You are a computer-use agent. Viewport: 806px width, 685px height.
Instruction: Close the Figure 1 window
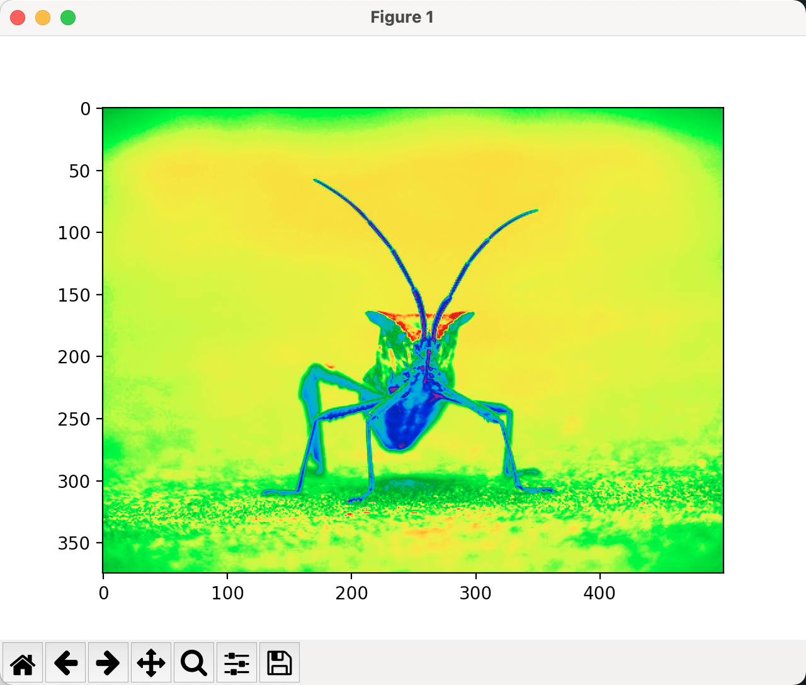tap(18, 18)
